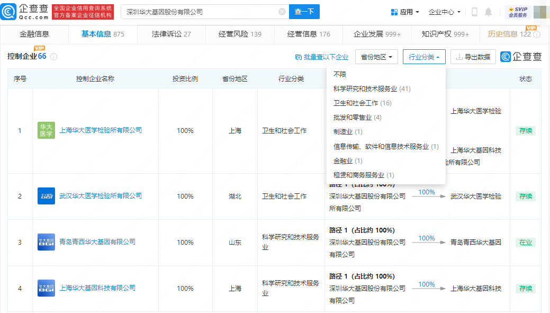Screen dimensions: 550x313
Task: Collapse the 行业分类 filter dropdown
Action: pos(424,57)
